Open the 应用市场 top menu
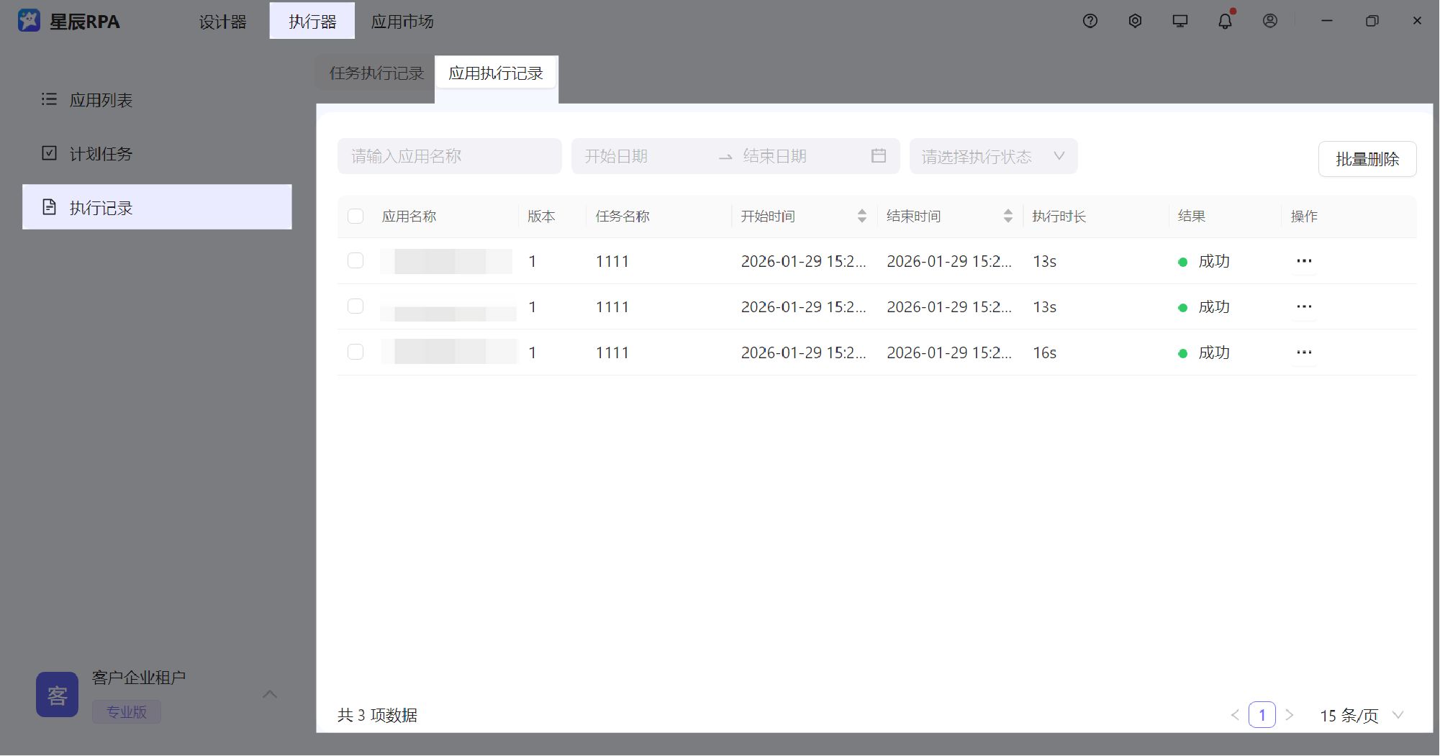This screenshot has width=1440, height=756. (x=402, y=22)
